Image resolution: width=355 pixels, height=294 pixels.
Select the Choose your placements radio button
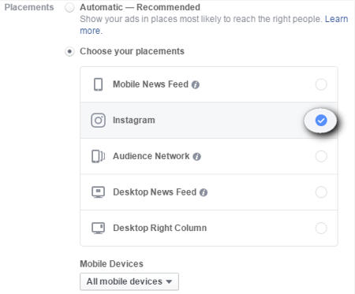coord(69,51)
